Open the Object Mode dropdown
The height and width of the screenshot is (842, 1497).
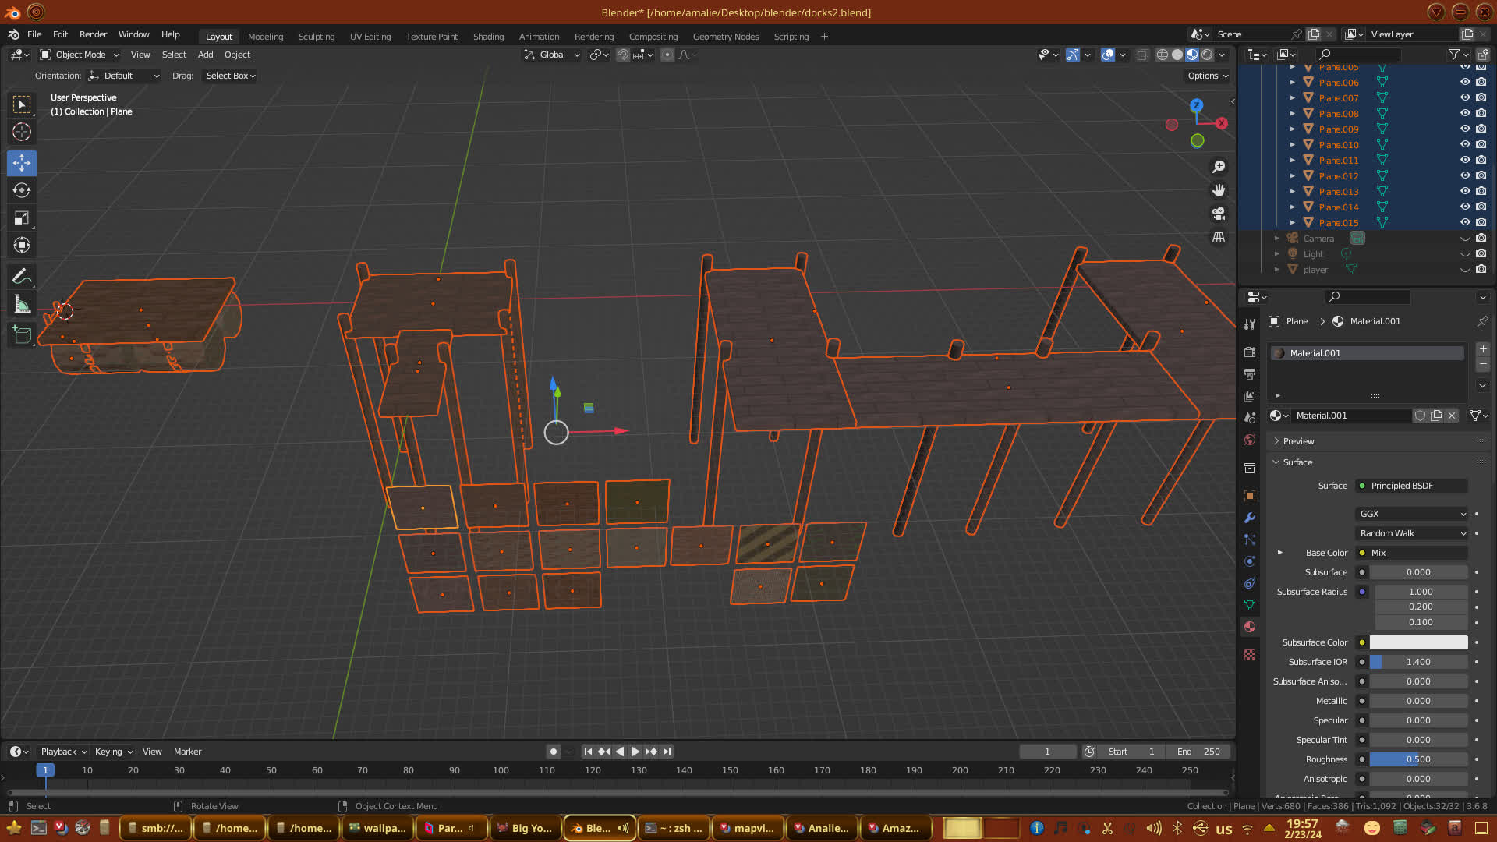[x=80, y=55]
